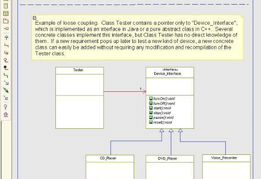Select the Composition filled diamond tool
The height and width of the screenshot is (179, 261).
click(6, 68)
